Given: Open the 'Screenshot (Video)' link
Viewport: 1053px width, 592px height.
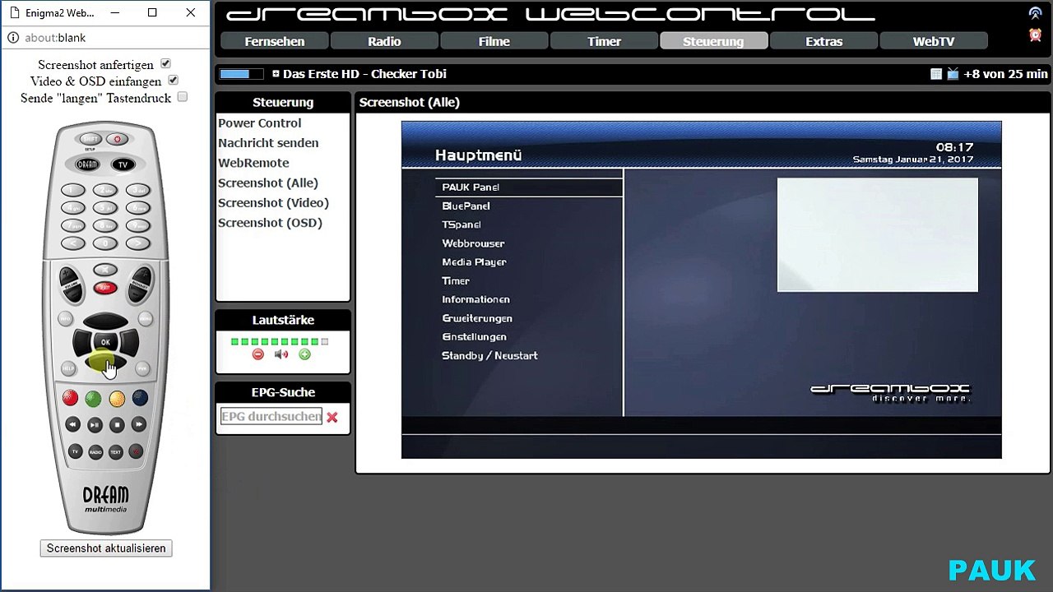Looking at the screenshot, I should [x=273, y=202].
